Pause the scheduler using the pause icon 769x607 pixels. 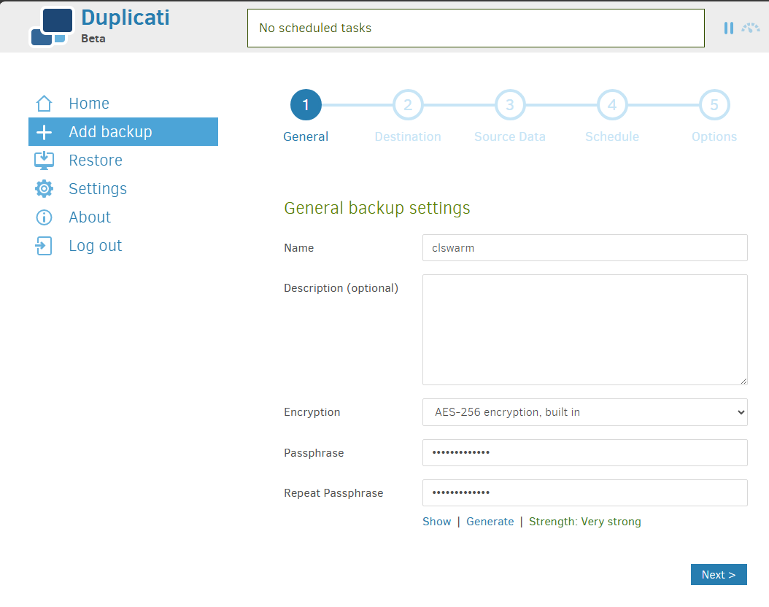[x=728, y=28]
